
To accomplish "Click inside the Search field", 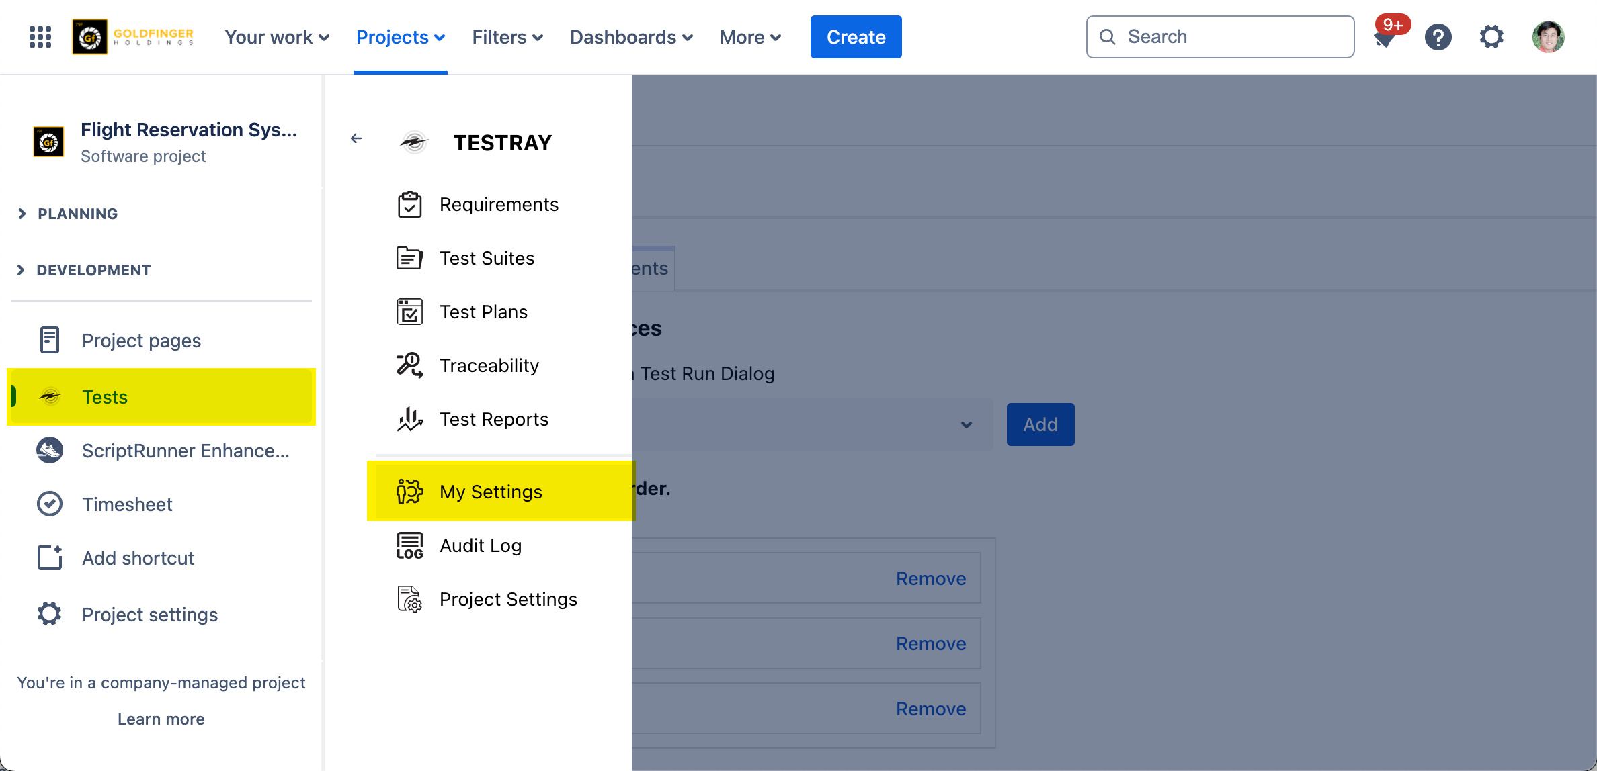I will [1220, 37].
